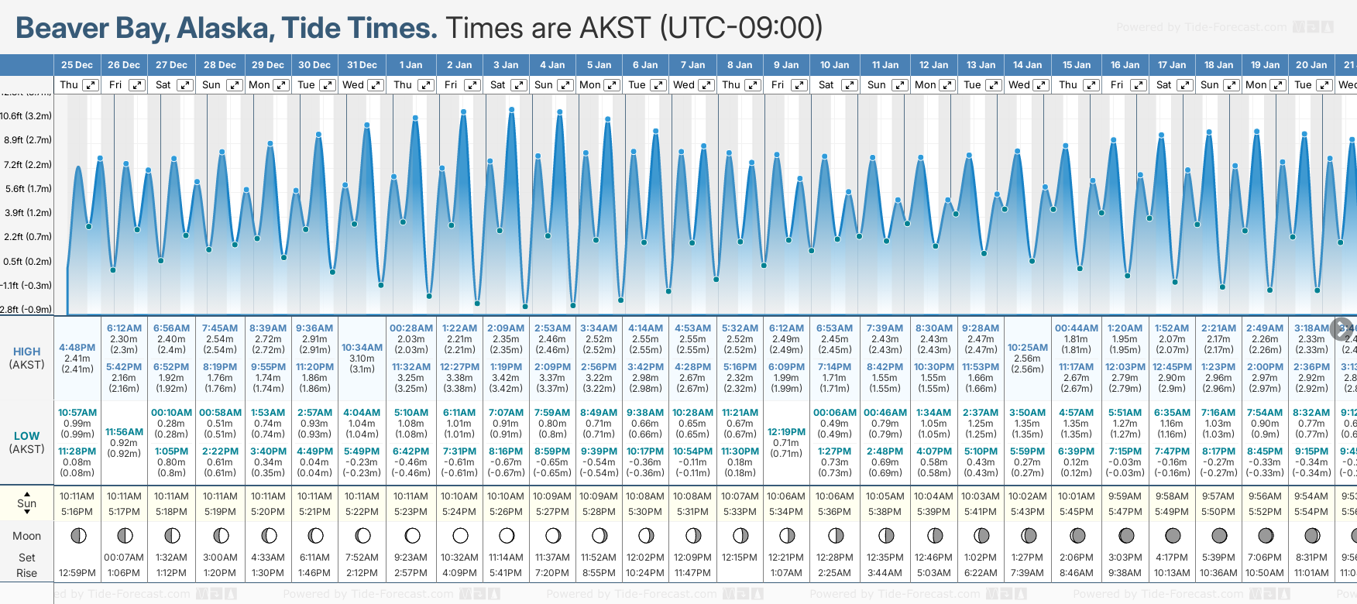Click the full moon icon under 2 Jan

coord(460,535)
